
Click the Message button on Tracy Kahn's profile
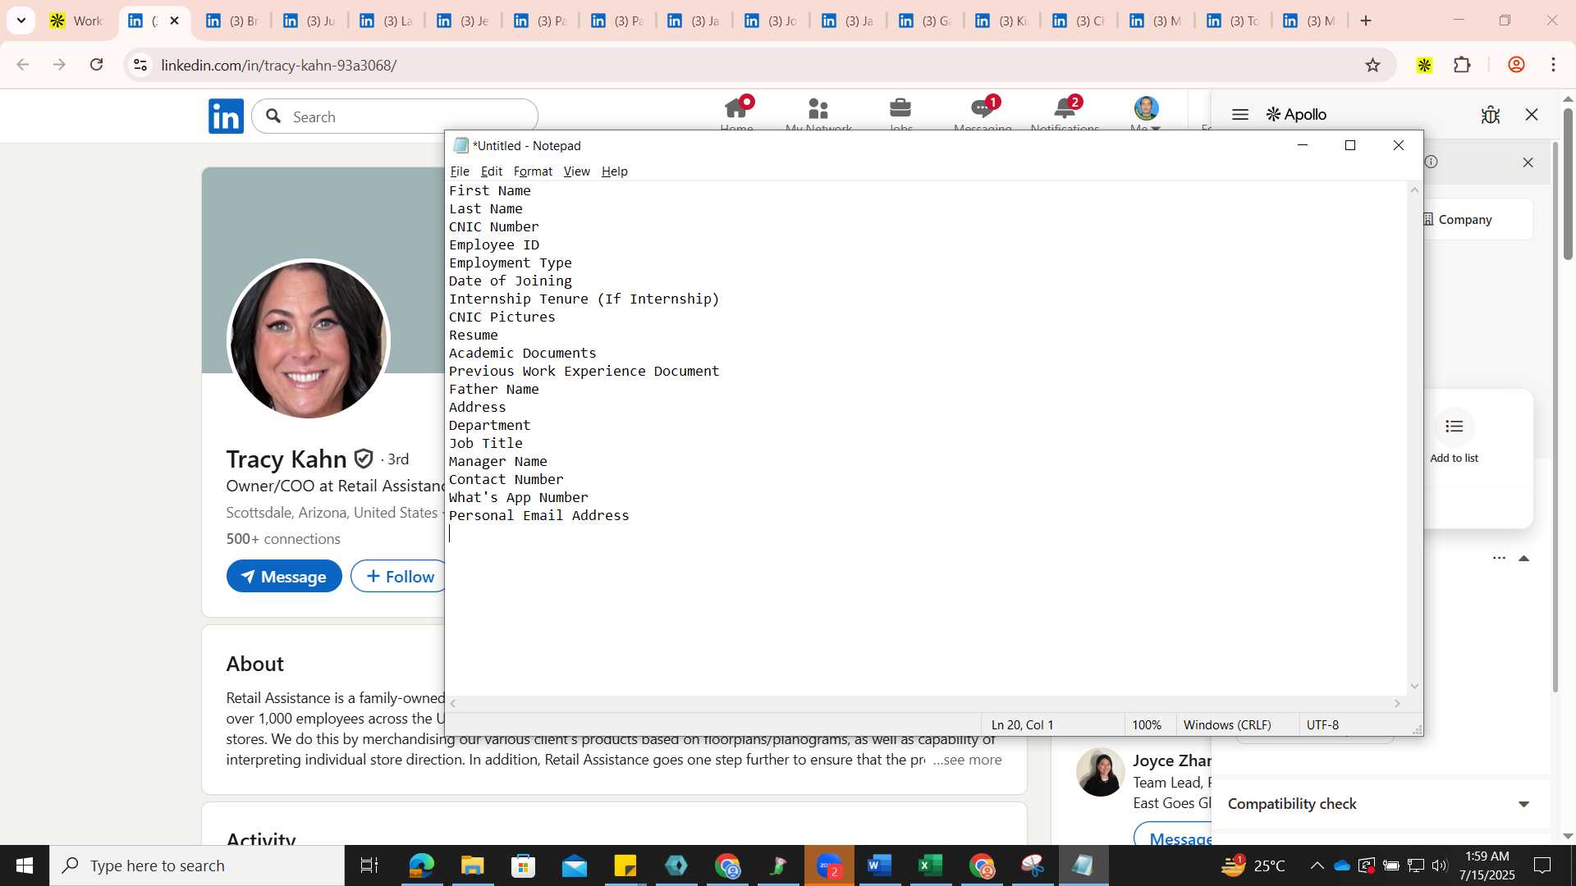click(x=284, y=577)
